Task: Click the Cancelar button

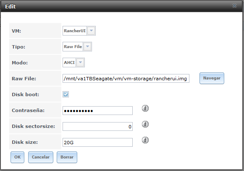Action: (41, 157)
